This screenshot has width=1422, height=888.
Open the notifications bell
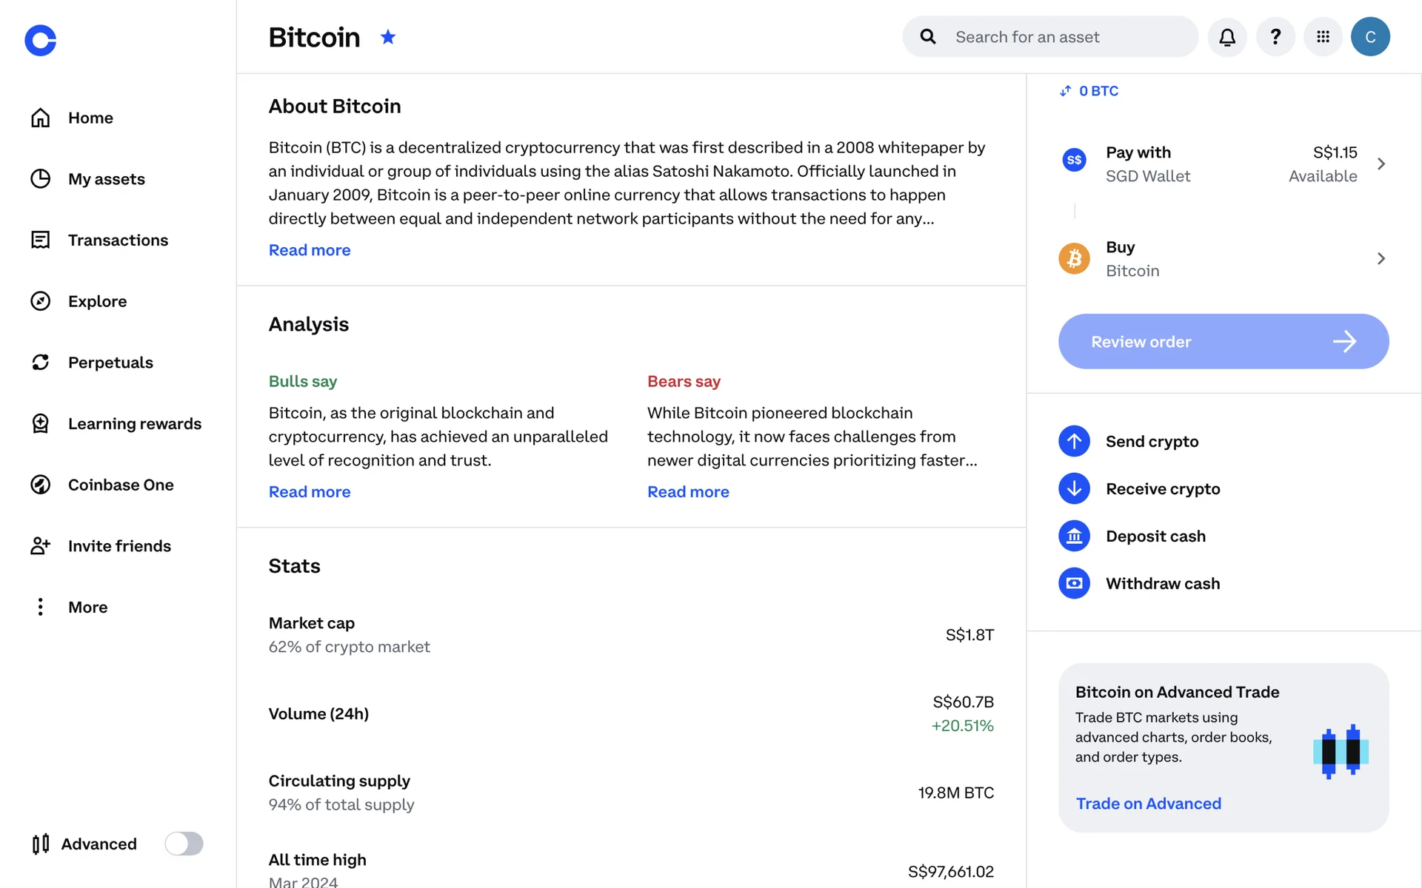(x=1227, y=37)
